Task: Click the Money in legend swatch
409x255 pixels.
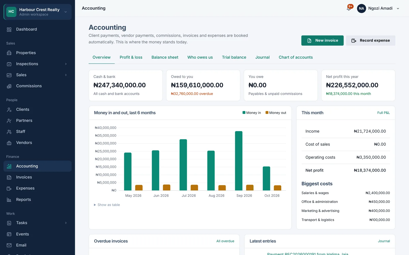Action: pyautogui.click(x=244, y=112)
